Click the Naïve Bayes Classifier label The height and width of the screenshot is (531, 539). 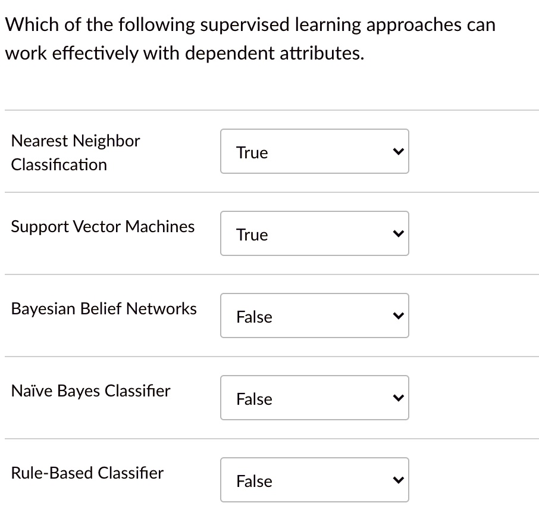90,391
